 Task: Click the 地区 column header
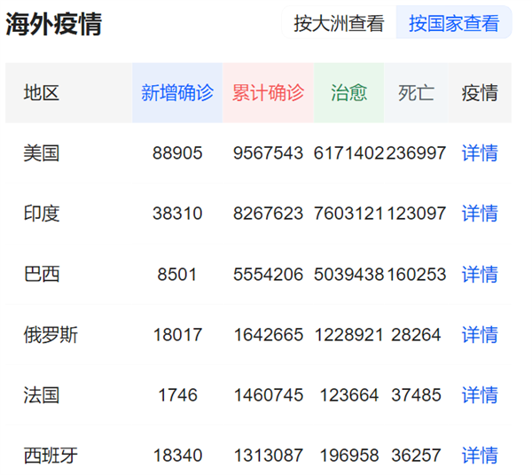click(x=69, y=92)
